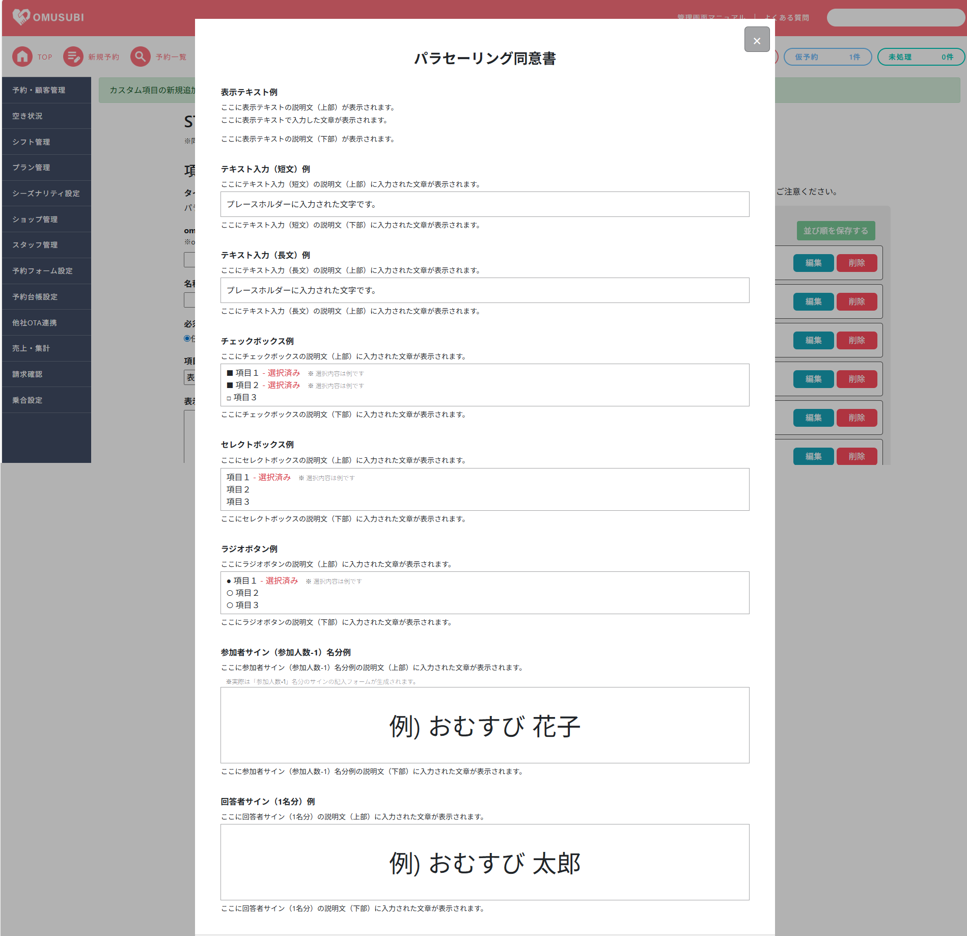Open よくある質問 link in header
967x936 pixels.
point(786,17)
